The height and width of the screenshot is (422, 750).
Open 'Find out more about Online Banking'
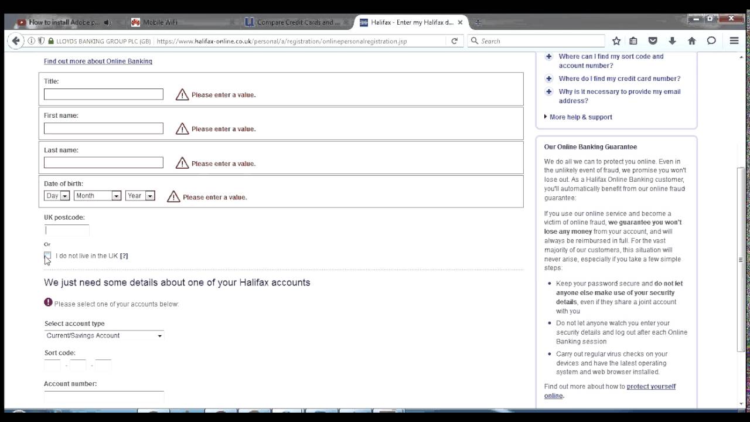tap(98, 61)
